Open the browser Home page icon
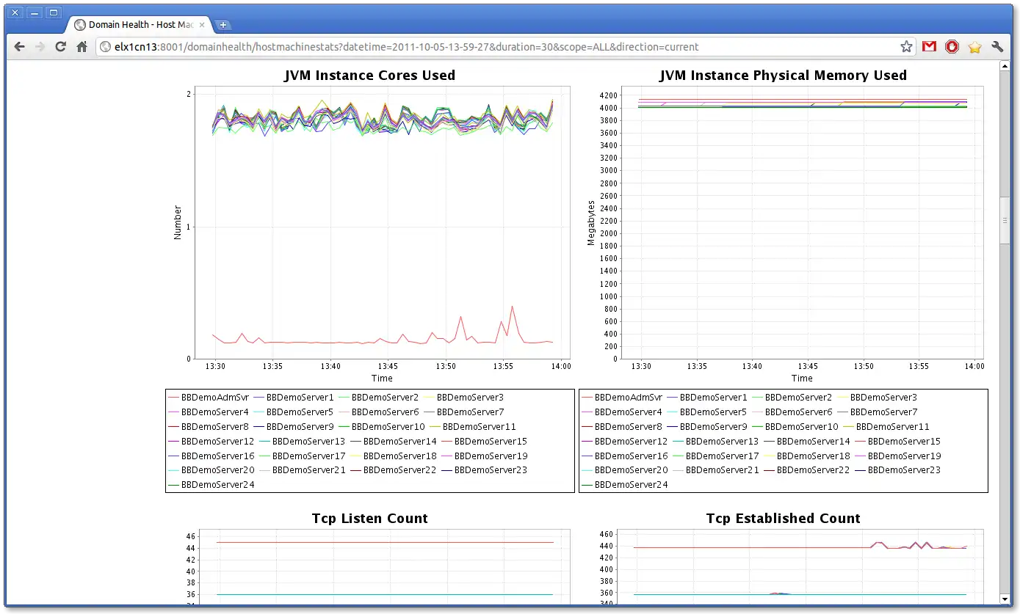 [x=82, y=46]
